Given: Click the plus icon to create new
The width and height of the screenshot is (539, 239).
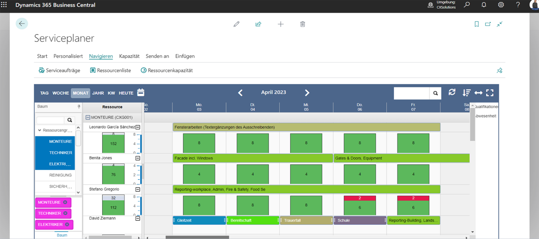Looking at the screenshot, I should [x=281, y=24].
